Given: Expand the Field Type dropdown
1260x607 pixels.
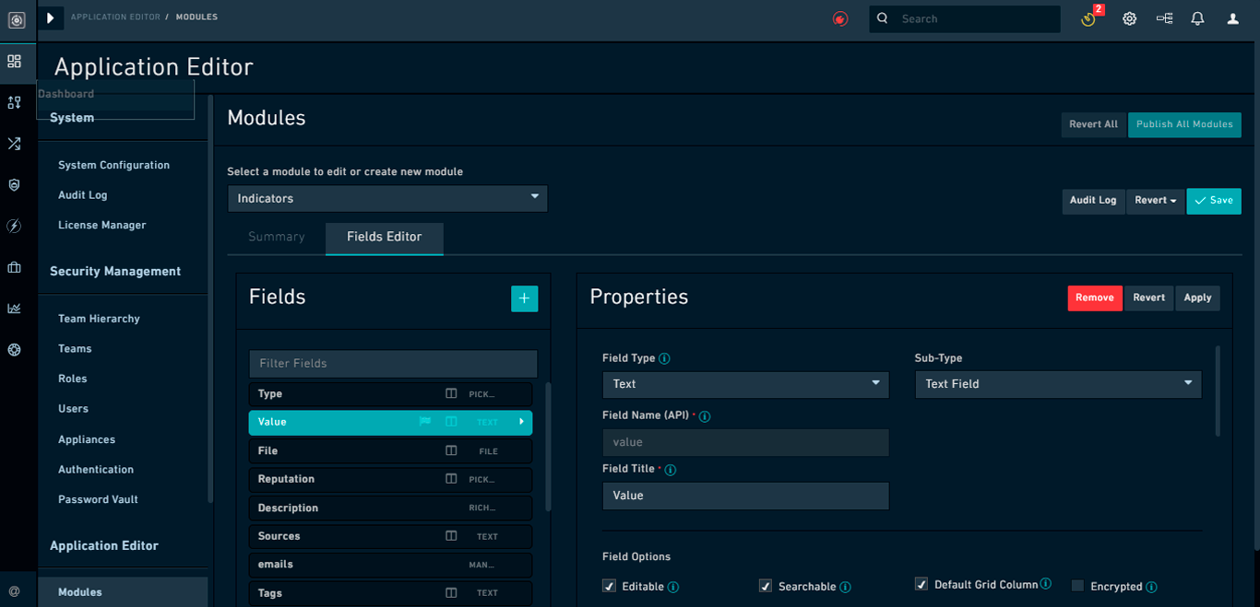Looking at the screenshot, I should pos(745,384).
